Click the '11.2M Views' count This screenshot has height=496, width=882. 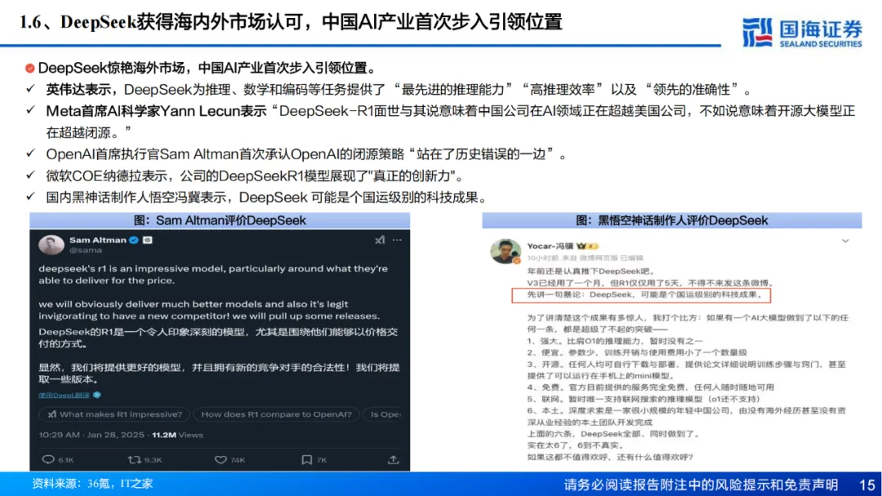177,435
